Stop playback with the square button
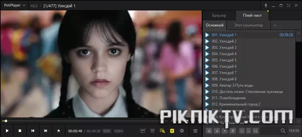Viewport: 302px width, 137px height. (x=20, y=131)
